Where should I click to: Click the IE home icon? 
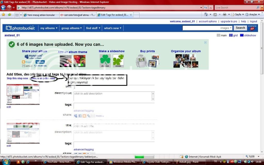[206, 15]
